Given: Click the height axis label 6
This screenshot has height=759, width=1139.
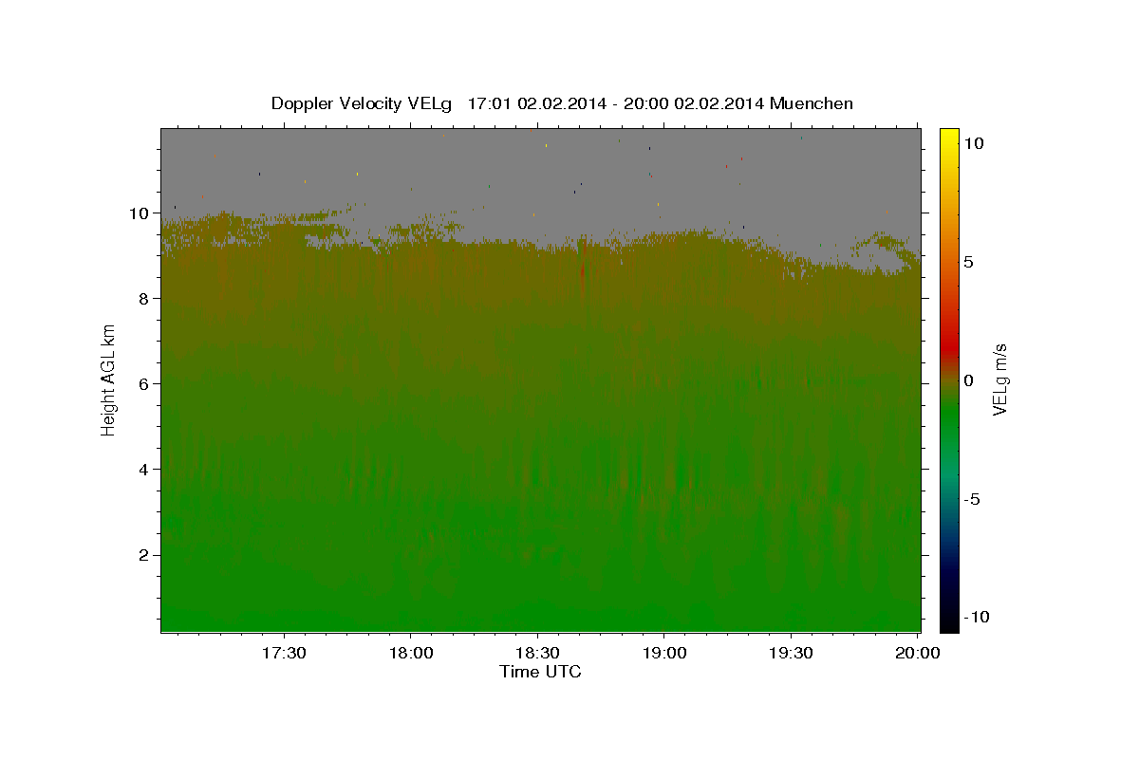Looking at the screenshot, I should coord(143,383).
